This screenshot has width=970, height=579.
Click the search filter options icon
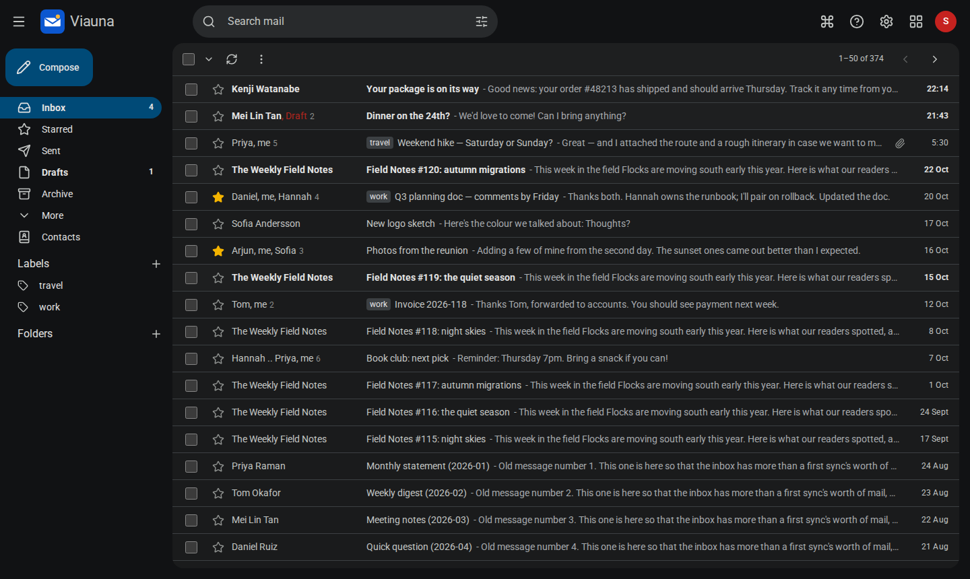point(482,22)
